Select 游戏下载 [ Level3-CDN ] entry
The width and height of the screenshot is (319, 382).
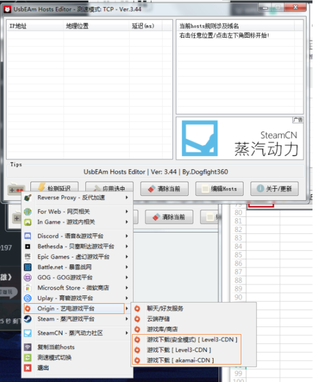[194, 350]
